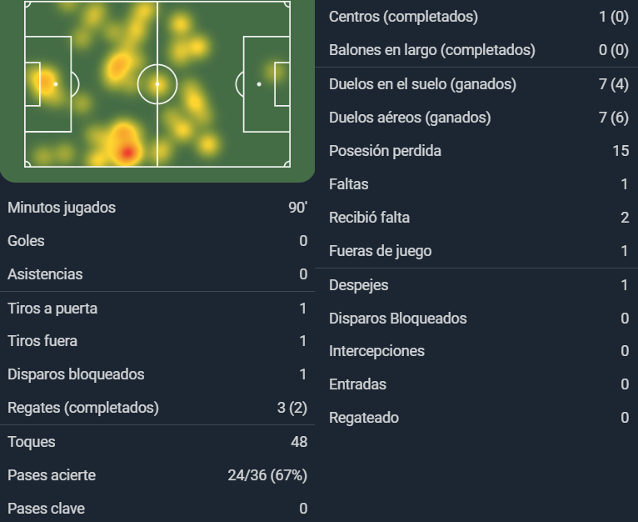The image size is (638, 522).
Task: Select Centros (completados) stat
Action: 476,17
